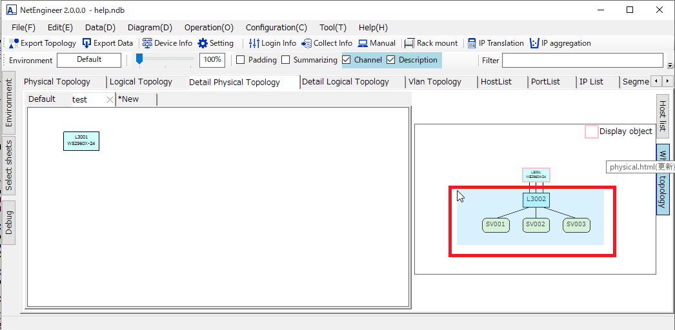Click the Export Topology toolbar icon
Viewport: 675px width, 330px height.
14,43
